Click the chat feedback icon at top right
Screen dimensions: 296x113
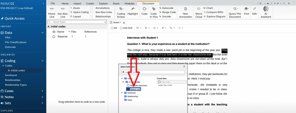289,3
